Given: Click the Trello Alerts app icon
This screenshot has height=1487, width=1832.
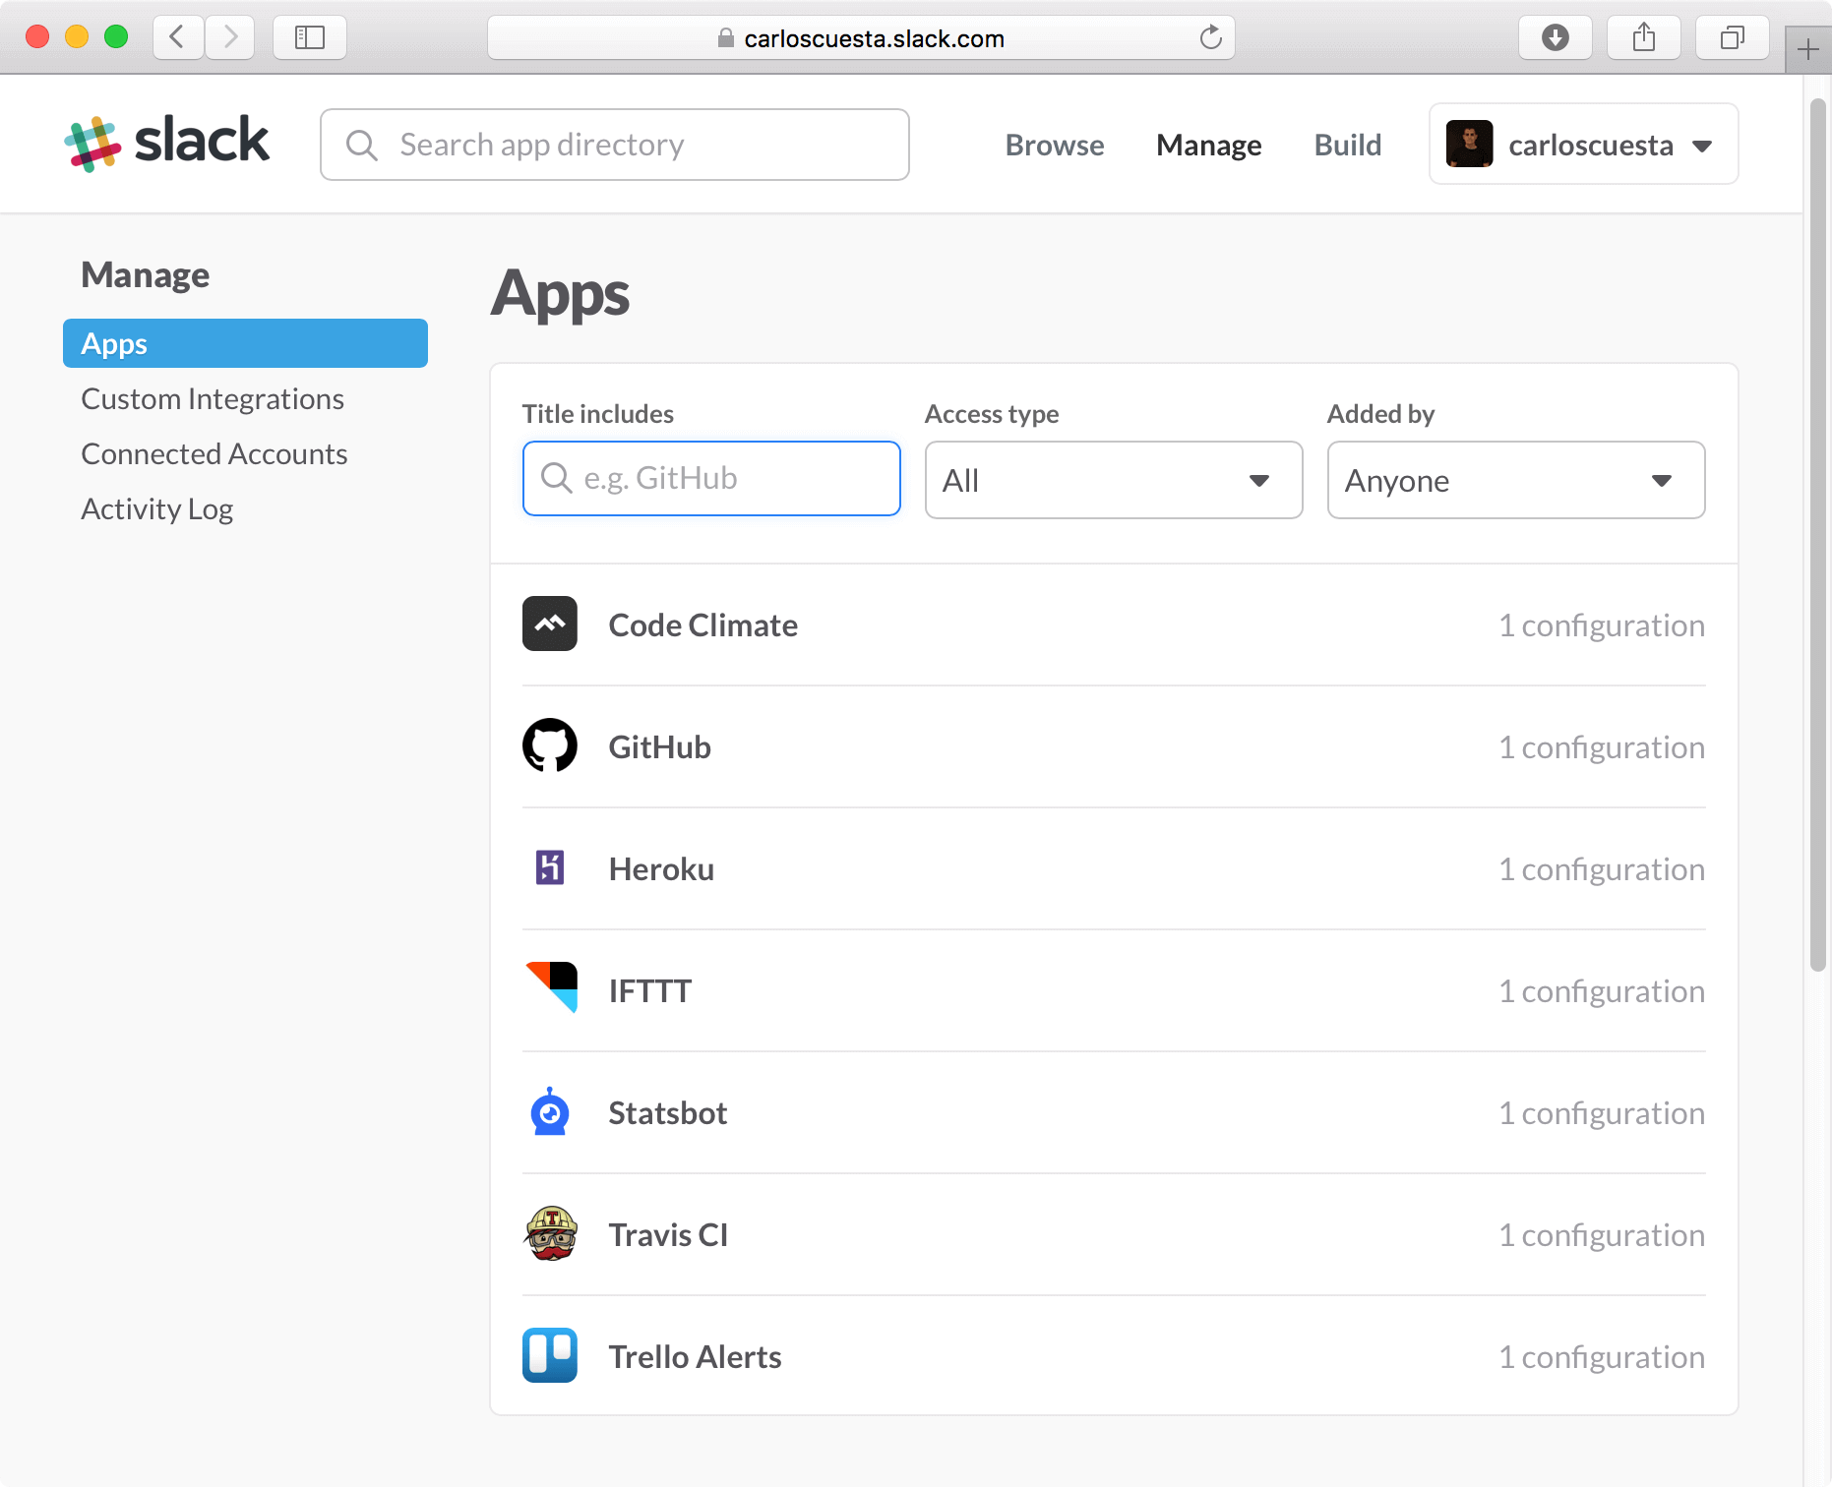Looking at the screenshot, I should click(x=550, y=1355).
